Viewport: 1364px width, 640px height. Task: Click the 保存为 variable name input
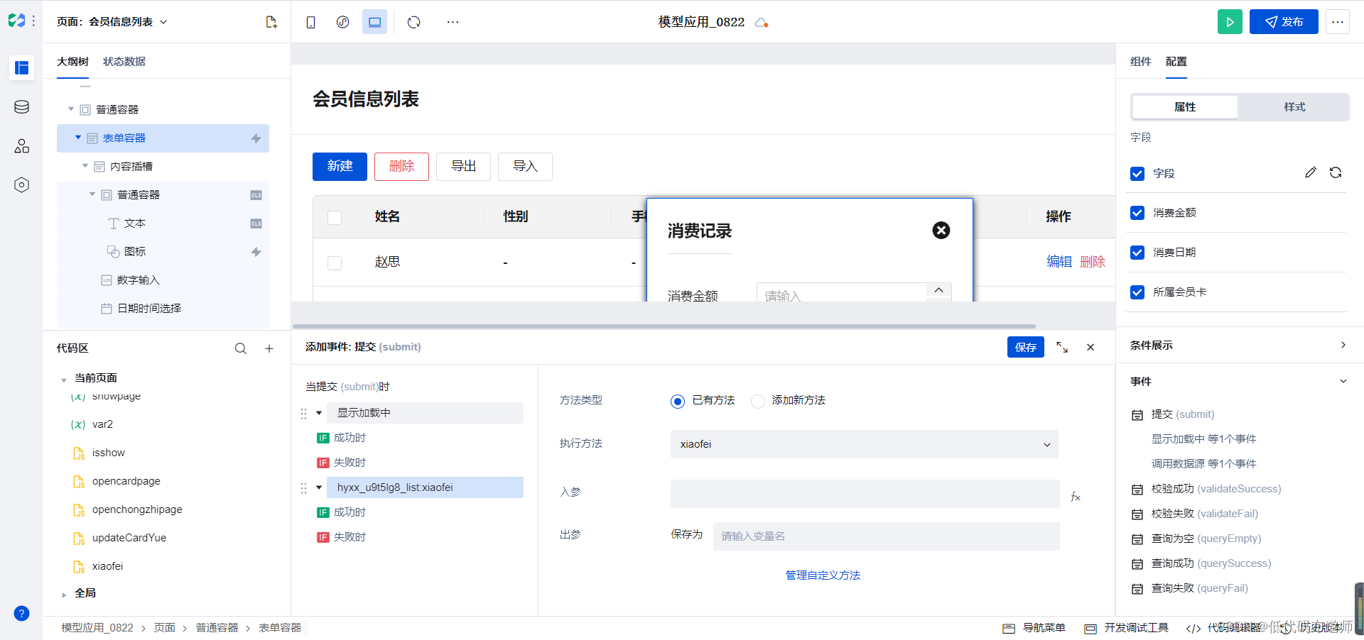(886, 536)
